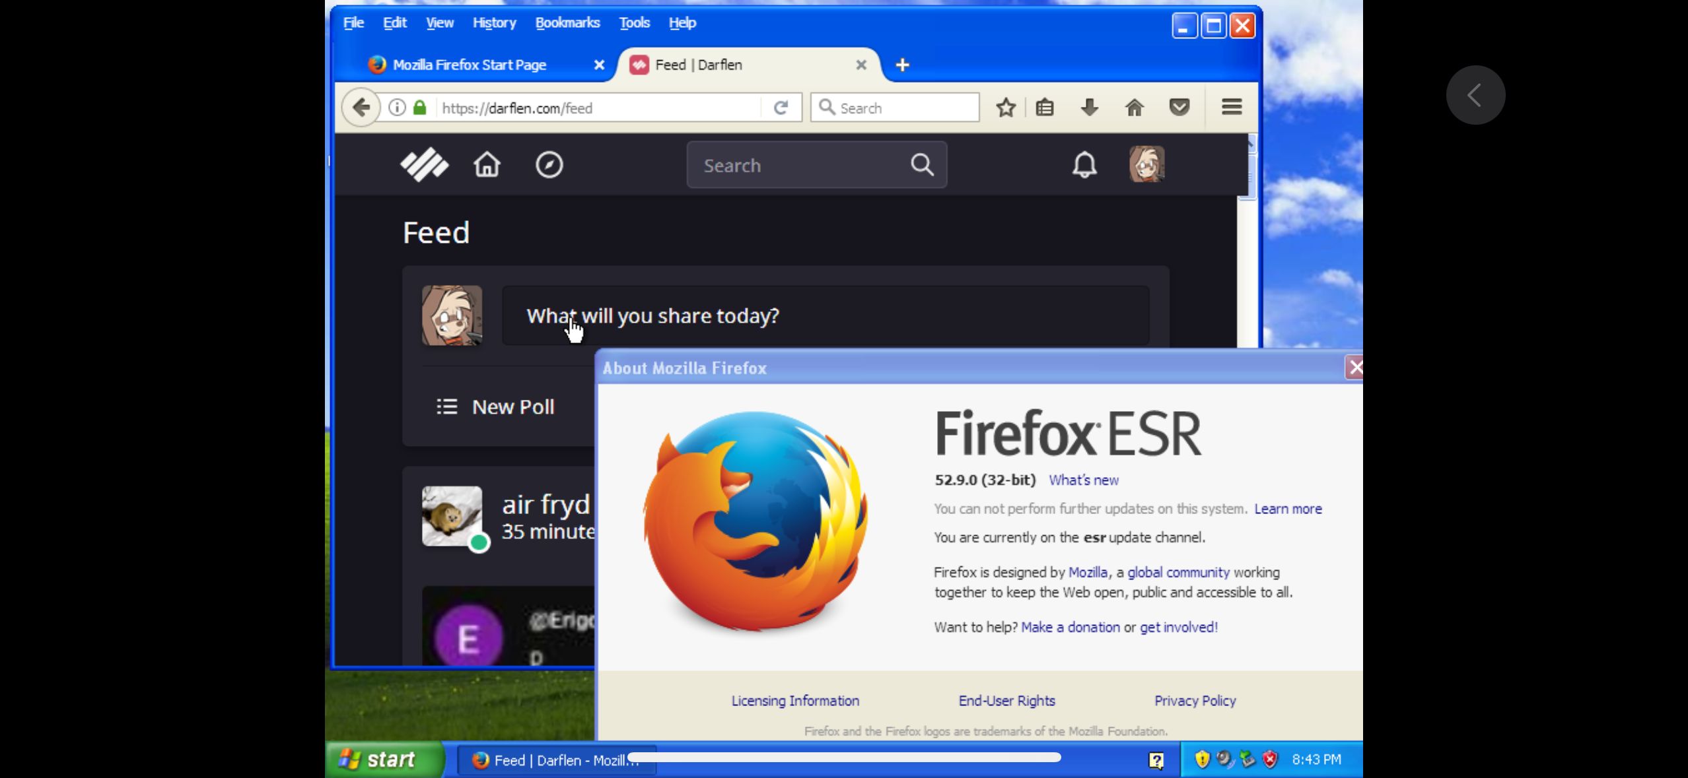The width and height of the screenshot is (1688, 778).
Task: Open the notifications bell
Action: (x=1084, y=164)
